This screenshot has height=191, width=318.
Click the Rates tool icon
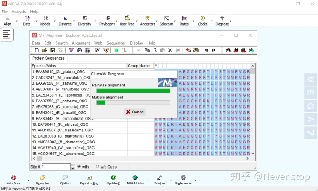coord(184,21)
